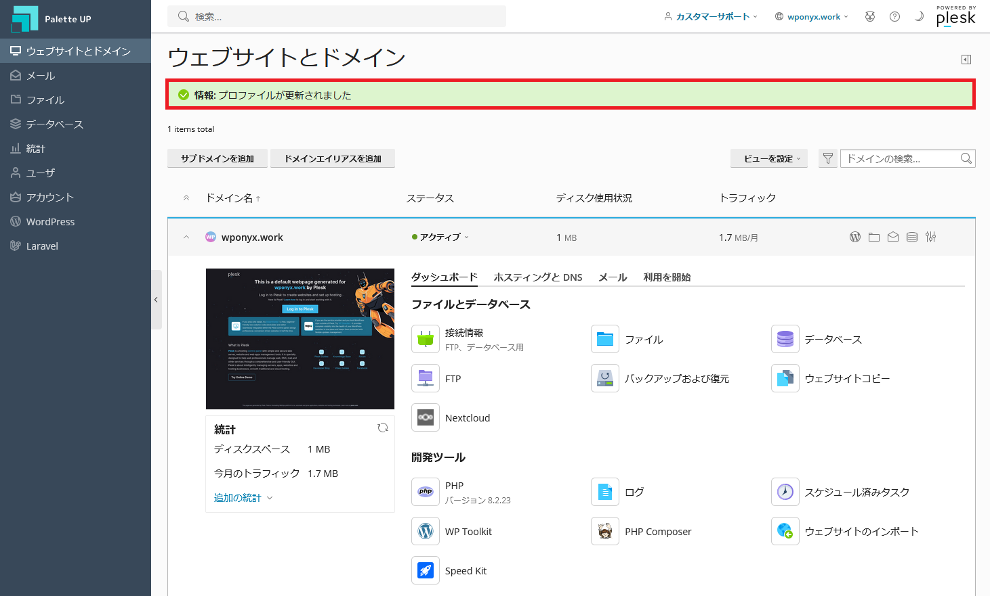990x596 pixels.
Task: Switch to the ホスティングと DNS tab
Action: pos(538,277)
